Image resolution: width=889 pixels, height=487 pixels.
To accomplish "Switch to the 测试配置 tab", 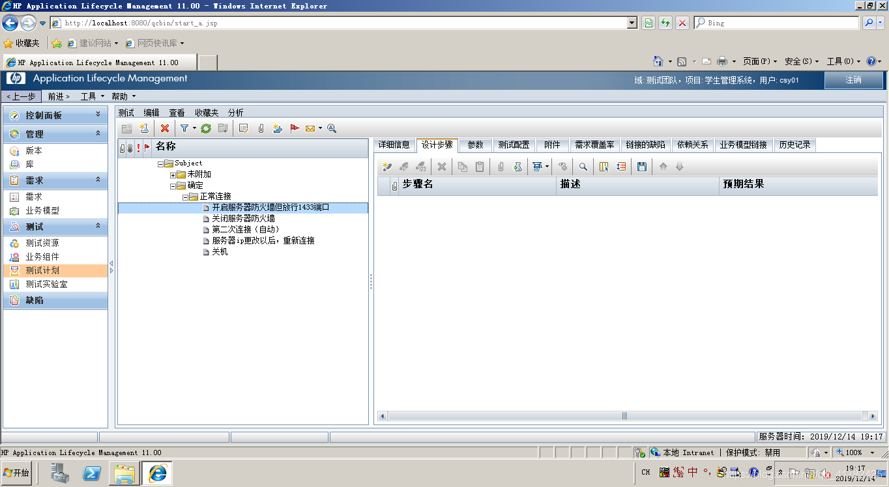I will tap(514, 145).
